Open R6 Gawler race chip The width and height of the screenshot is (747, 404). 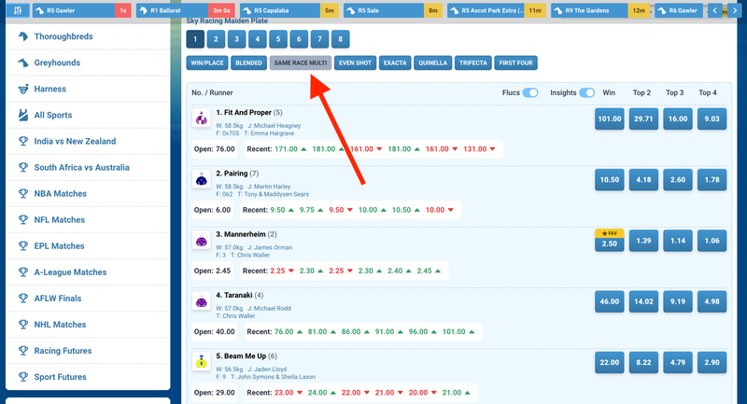[x=679, y=10]
